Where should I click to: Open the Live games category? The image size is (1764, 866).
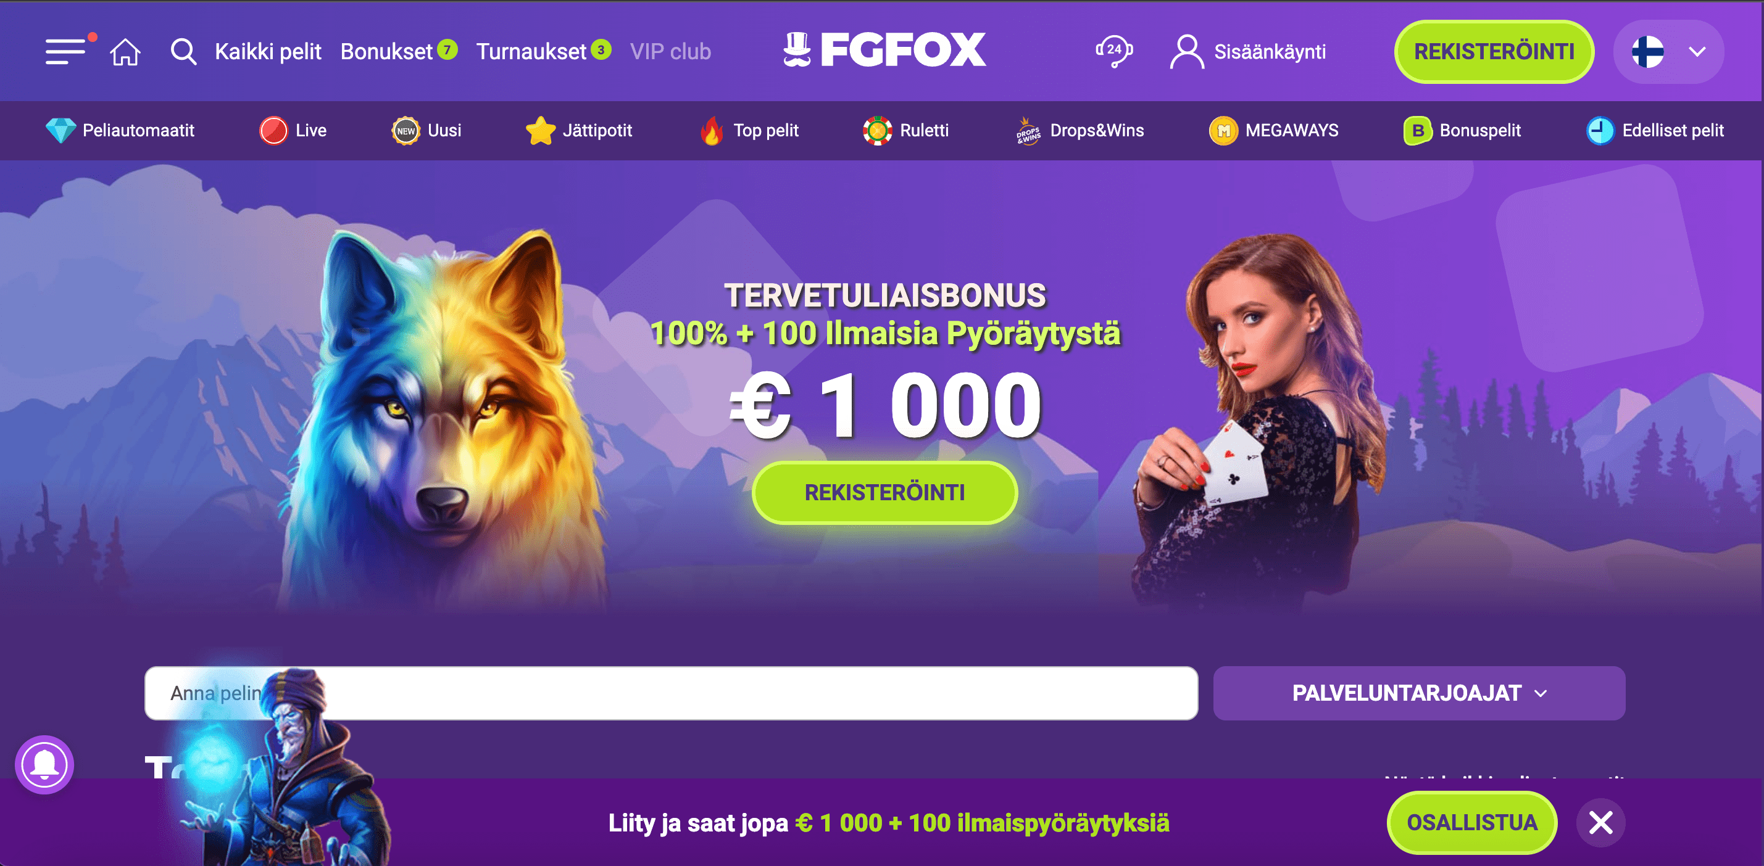(x=293, y=130)
